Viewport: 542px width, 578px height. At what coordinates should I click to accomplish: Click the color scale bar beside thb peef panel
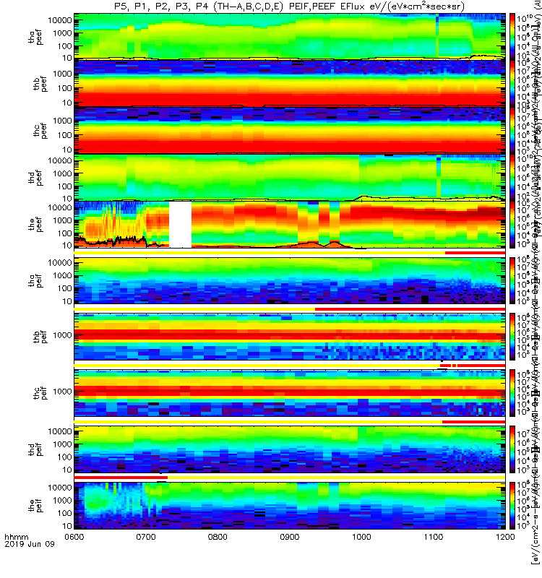point(512,83)
